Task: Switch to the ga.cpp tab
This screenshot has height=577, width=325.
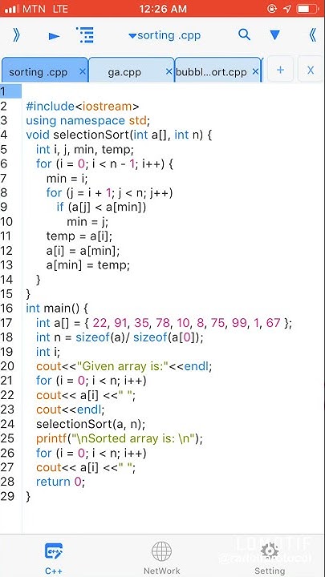Action: click(124, 72)
